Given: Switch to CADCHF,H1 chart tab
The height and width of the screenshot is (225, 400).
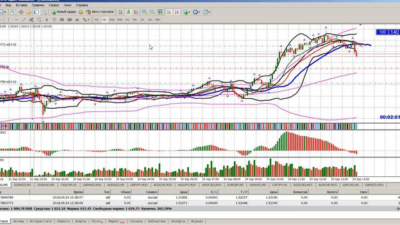Looking at the screenshot, I should pyautogui.click(x=69, y=185).
